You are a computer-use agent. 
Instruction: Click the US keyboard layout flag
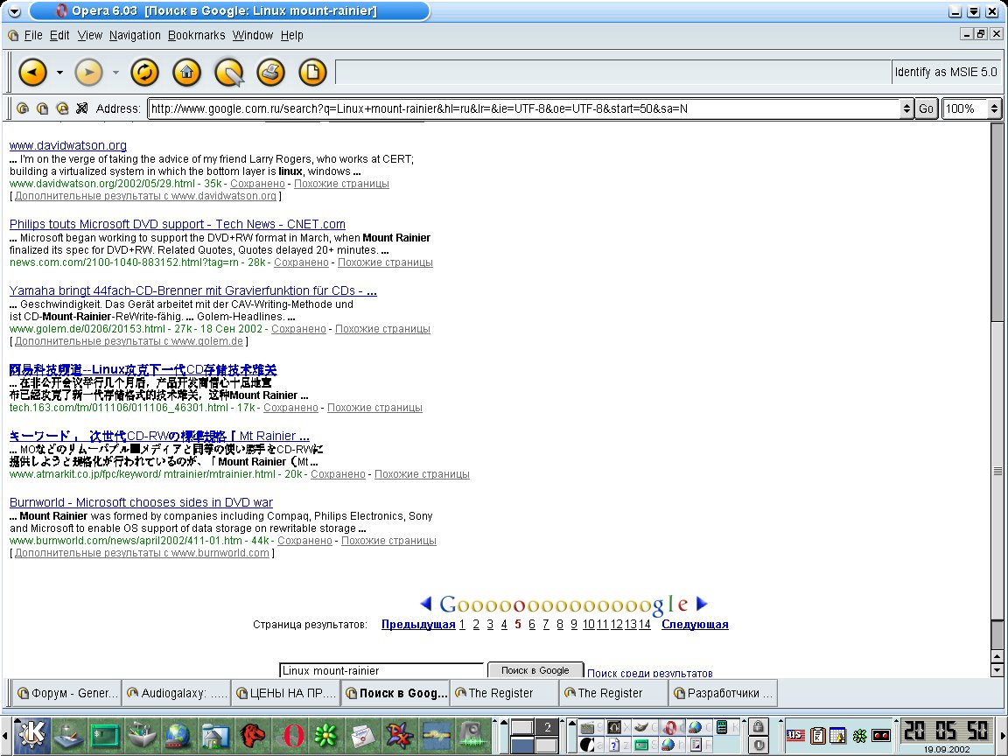pyautogui.click(x=795, y=735)
